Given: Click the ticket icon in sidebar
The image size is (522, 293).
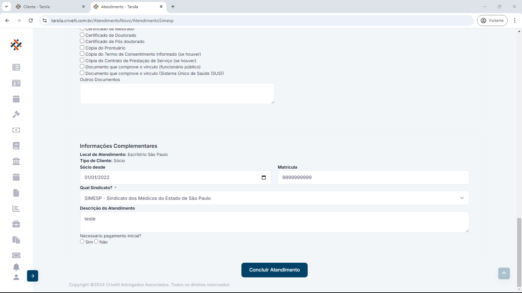Looking at the screenshot, I should pyautogui.click(x=16, y=255).
